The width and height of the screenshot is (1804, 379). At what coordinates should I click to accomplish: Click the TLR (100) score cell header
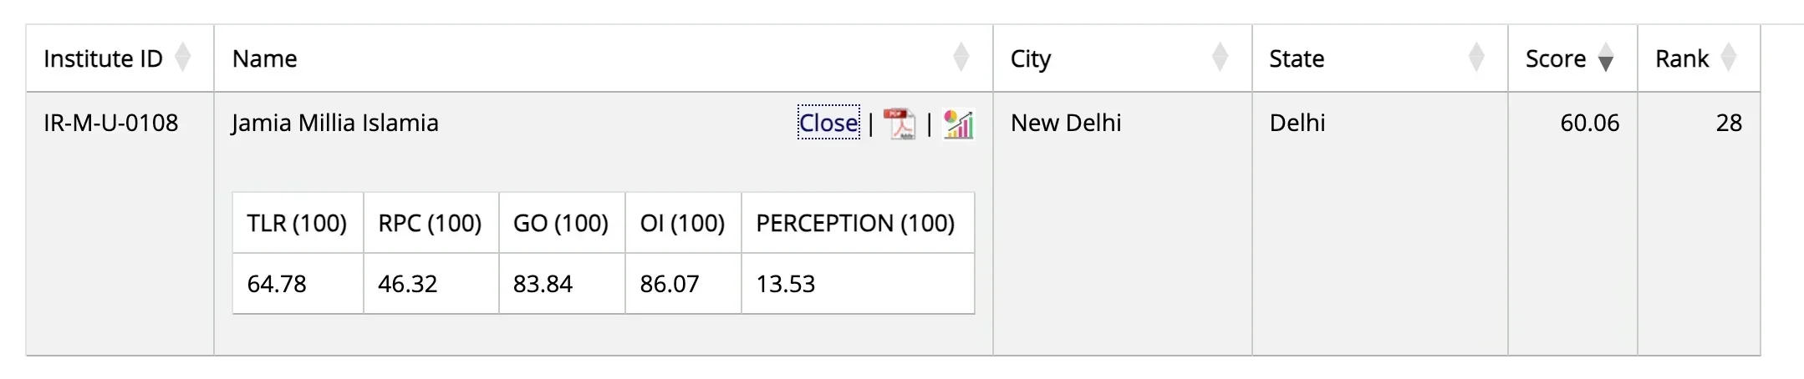click(x=297, y=223)
